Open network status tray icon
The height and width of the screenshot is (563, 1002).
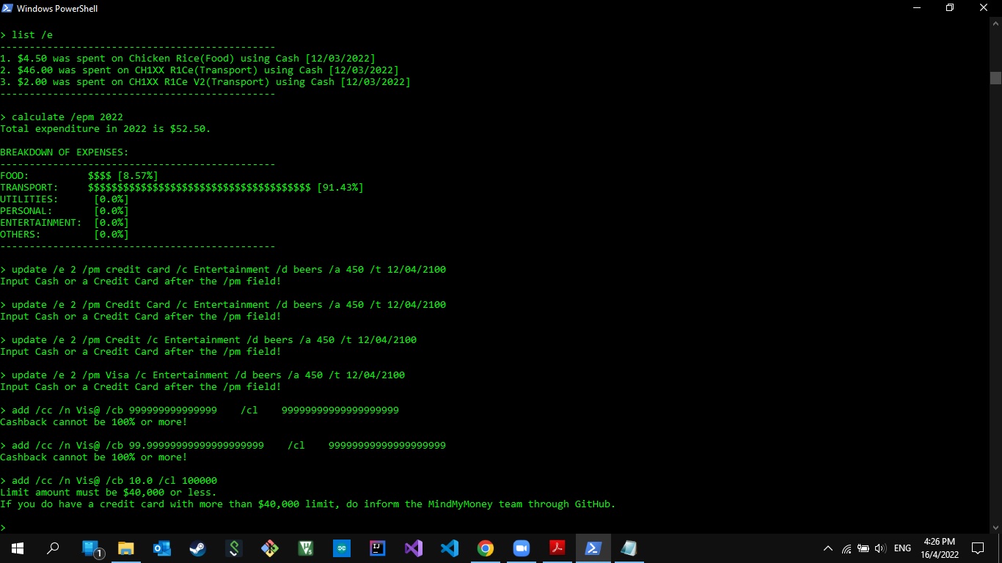point(846,548)
